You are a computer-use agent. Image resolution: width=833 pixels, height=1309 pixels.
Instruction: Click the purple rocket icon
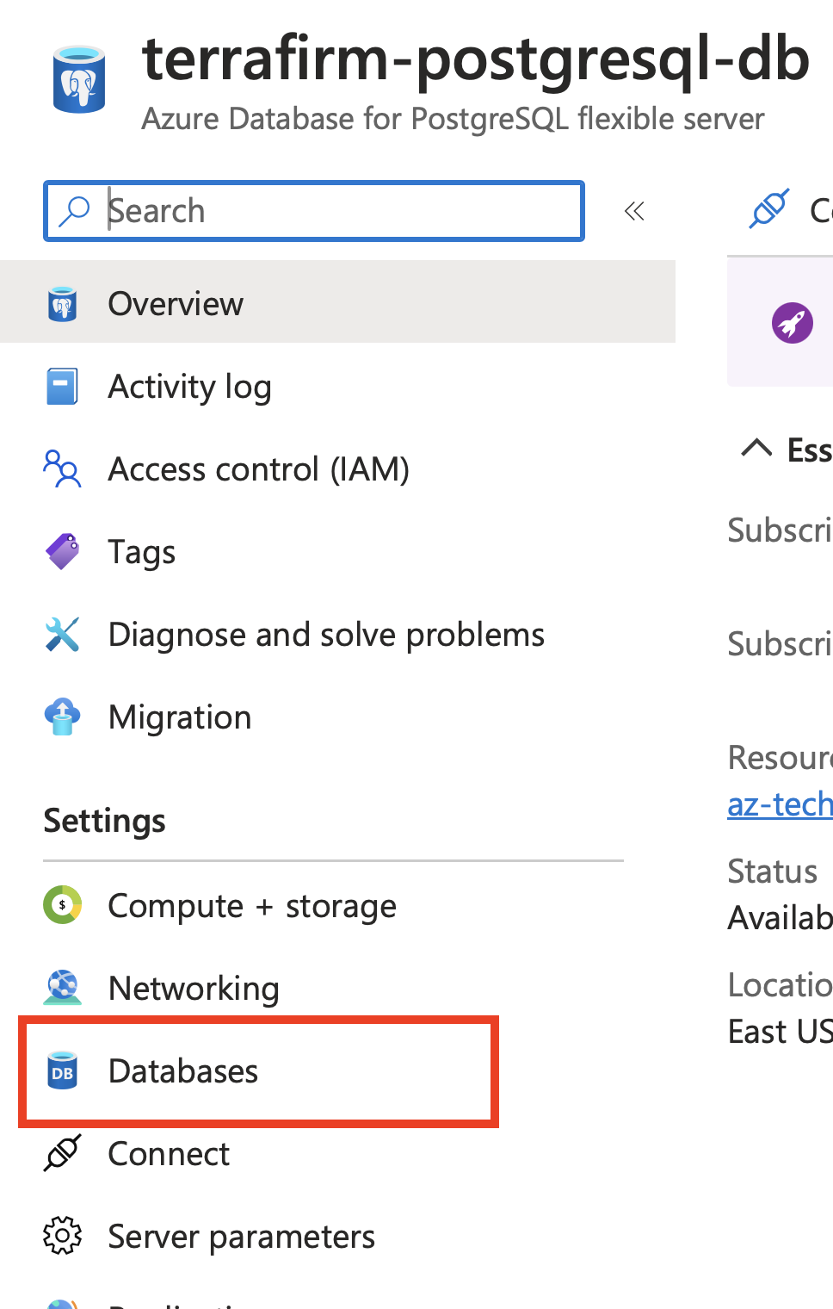pos(792,323)
